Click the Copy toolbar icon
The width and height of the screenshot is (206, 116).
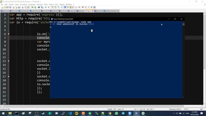coord(25,7)
